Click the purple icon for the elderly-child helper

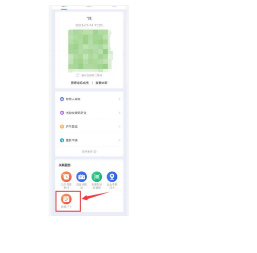coord(62,113)
